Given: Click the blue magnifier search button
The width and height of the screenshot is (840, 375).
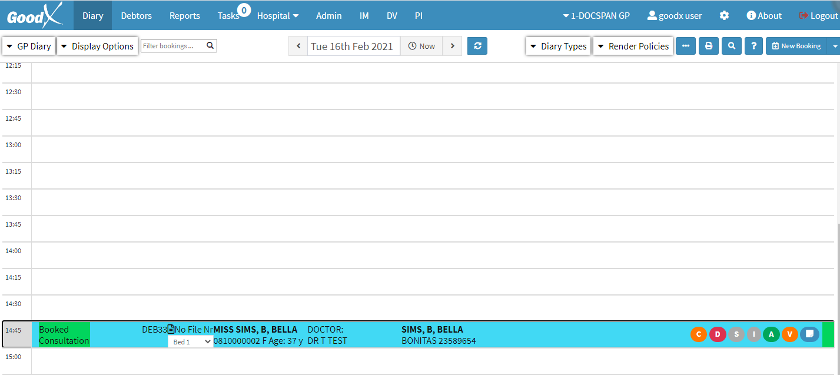Looking at the screenshot, I should point(731,46).
